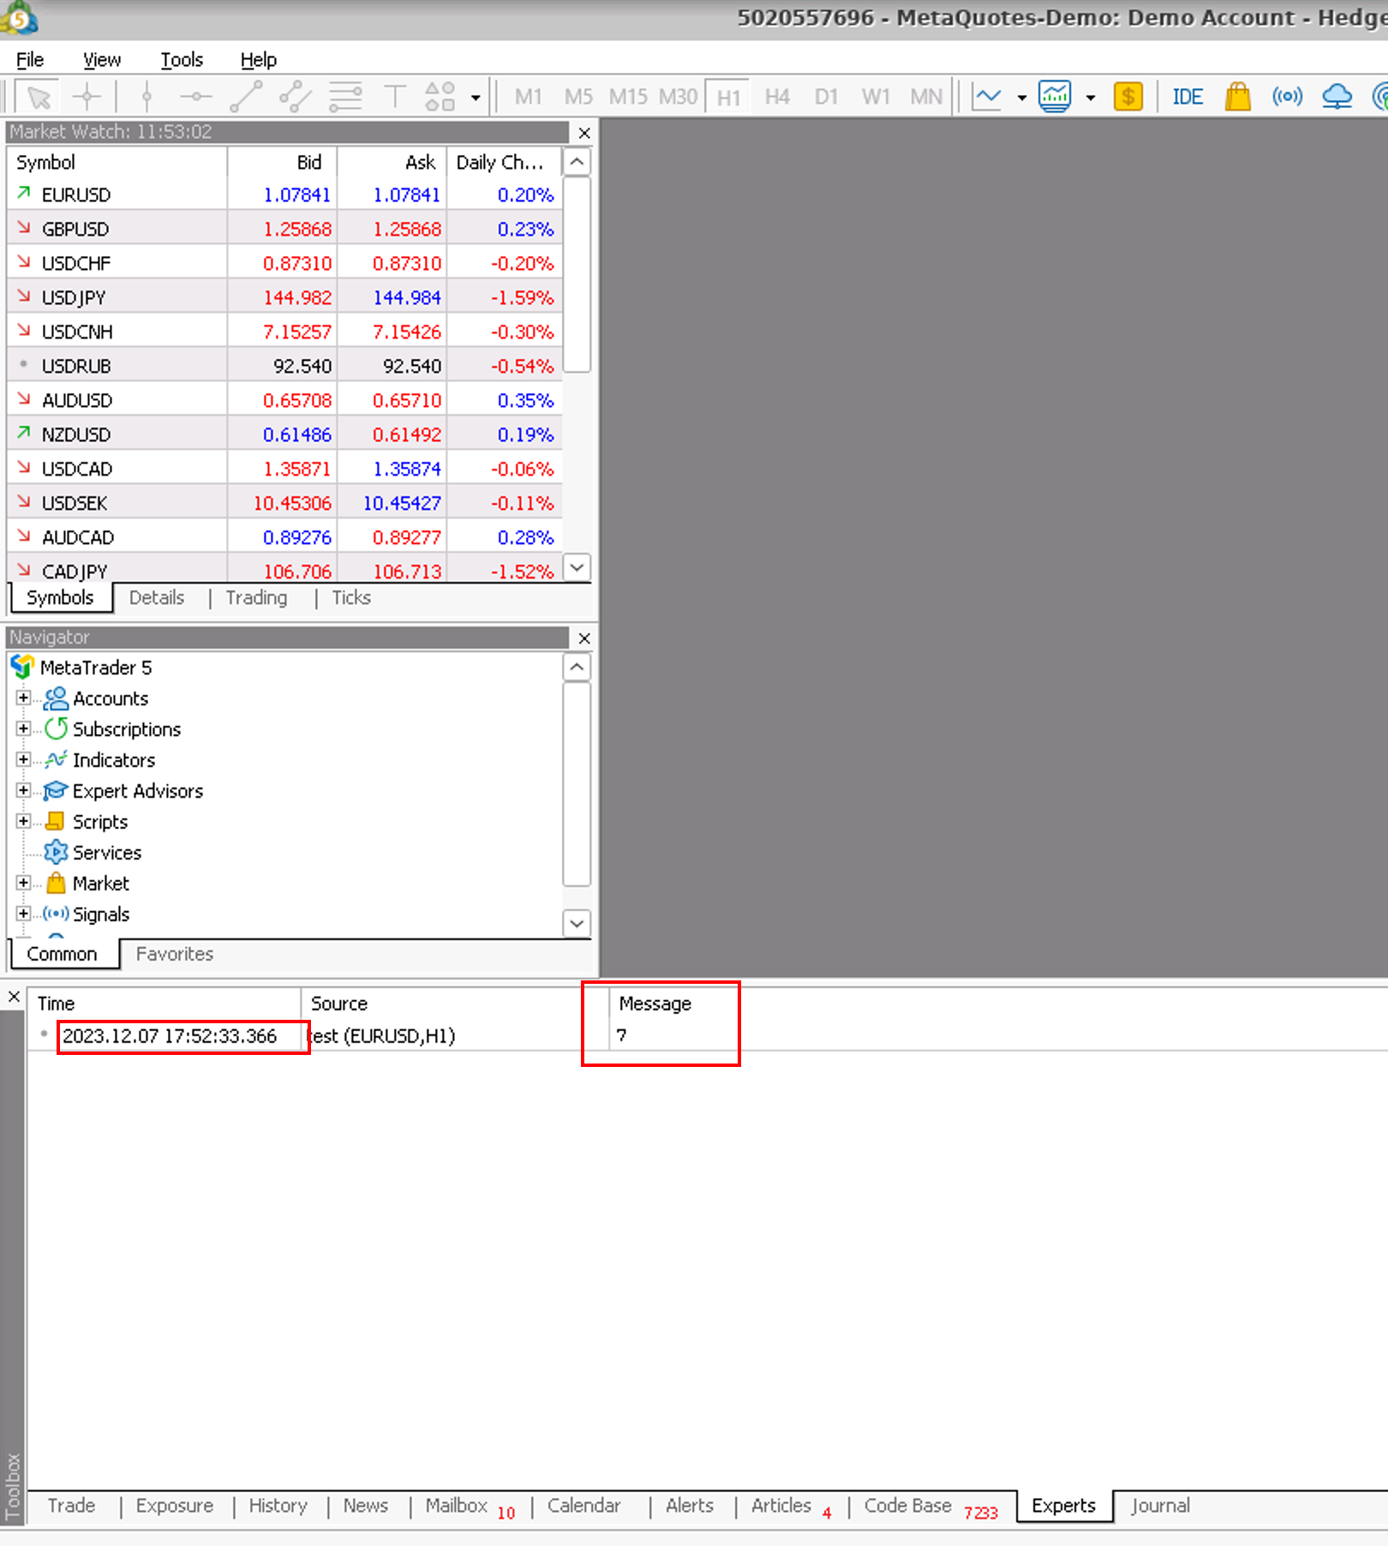
Task: Open the Journal tab in Toolbox
Action: coord(1160,1506)
